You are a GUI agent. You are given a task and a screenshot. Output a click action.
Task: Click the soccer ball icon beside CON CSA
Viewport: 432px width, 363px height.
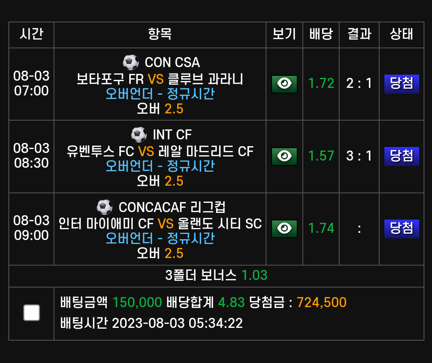[x=130, y=62]
